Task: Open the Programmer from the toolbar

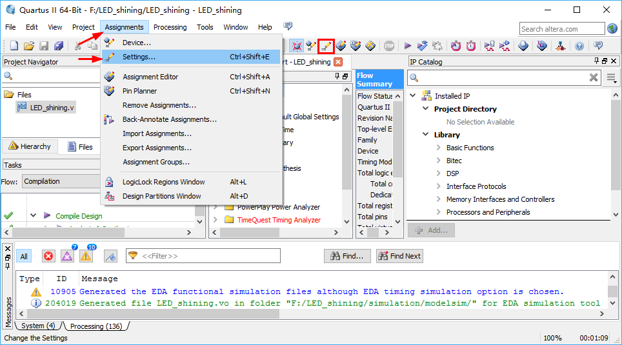Action: click(542, 46)
